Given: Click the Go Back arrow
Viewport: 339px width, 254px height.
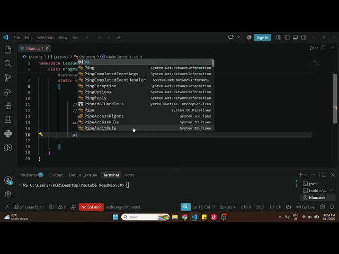Looking at the screenshot, I should [x=100, y=38].
